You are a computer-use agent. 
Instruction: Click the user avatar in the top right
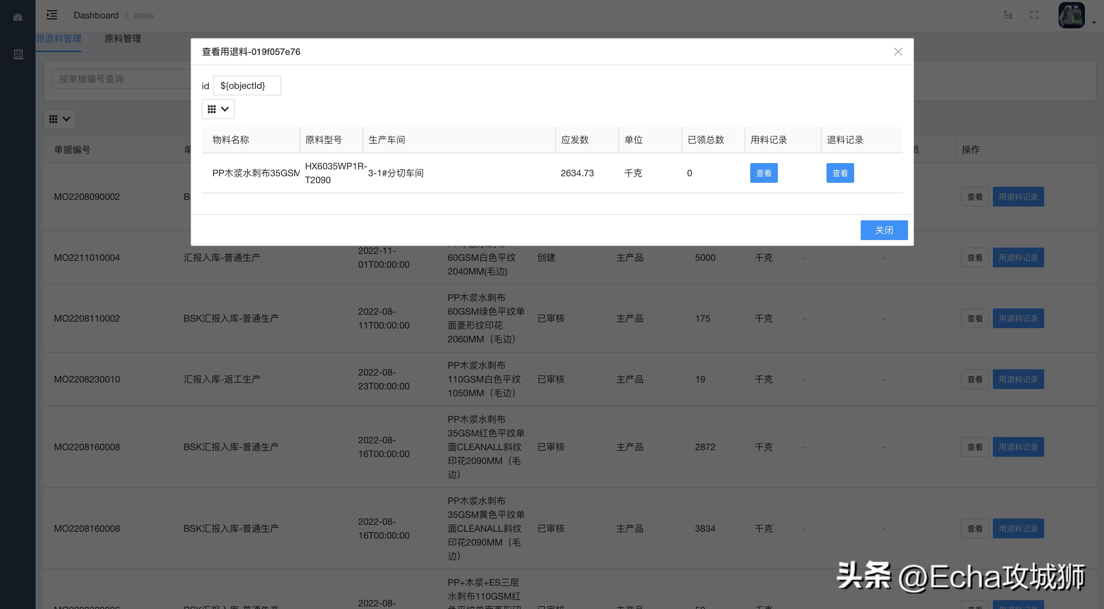pyautogui.click(x=1072, y=15)
